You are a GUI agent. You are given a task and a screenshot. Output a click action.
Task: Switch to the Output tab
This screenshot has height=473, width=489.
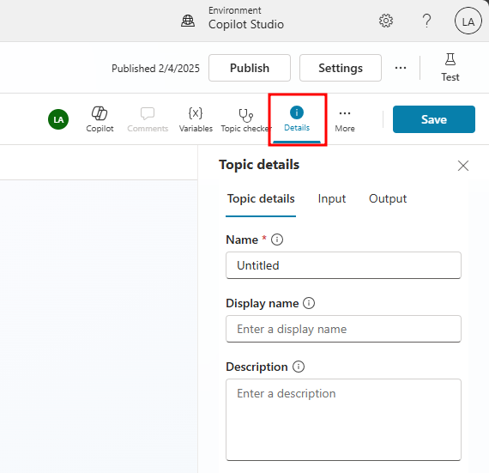click(x=388, y=199)
